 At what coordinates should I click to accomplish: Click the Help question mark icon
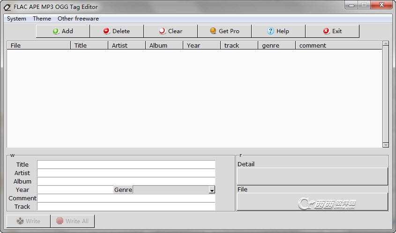click(270, 31)
